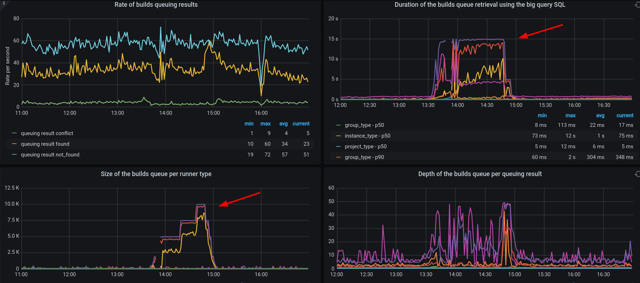The image size is (640, 283).
Task: Click loading spinner icon on Duration panel
Action: (x=637, y=5)
